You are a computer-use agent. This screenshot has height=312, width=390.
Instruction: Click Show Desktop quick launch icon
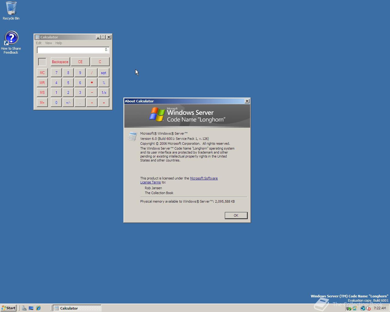(x=31, y=308)
